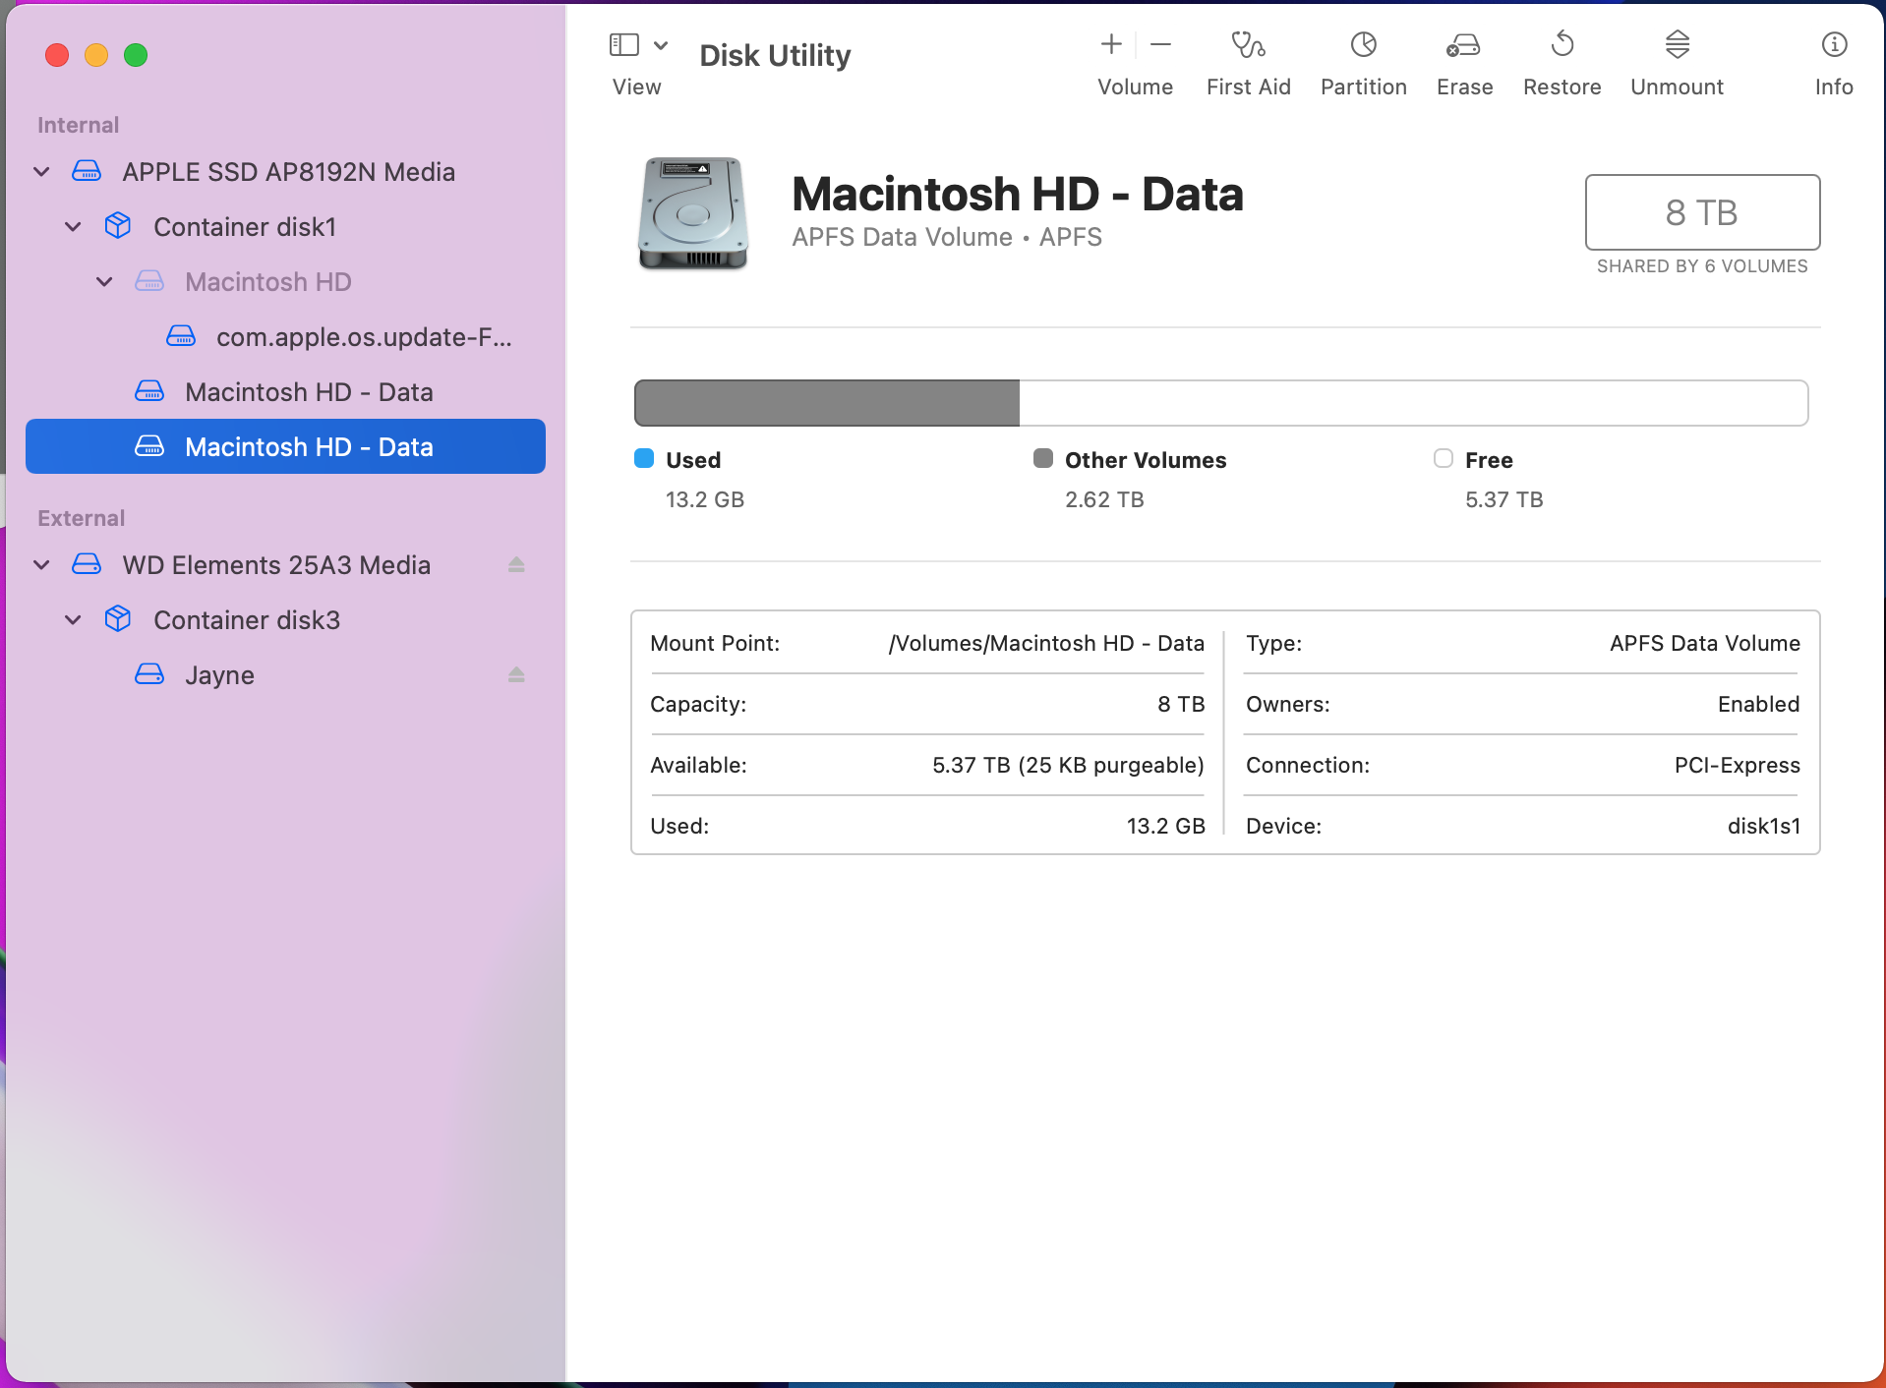The image size is (1886, 1388).
Task: Close the Disk Utility window
Action: [57, 55]
